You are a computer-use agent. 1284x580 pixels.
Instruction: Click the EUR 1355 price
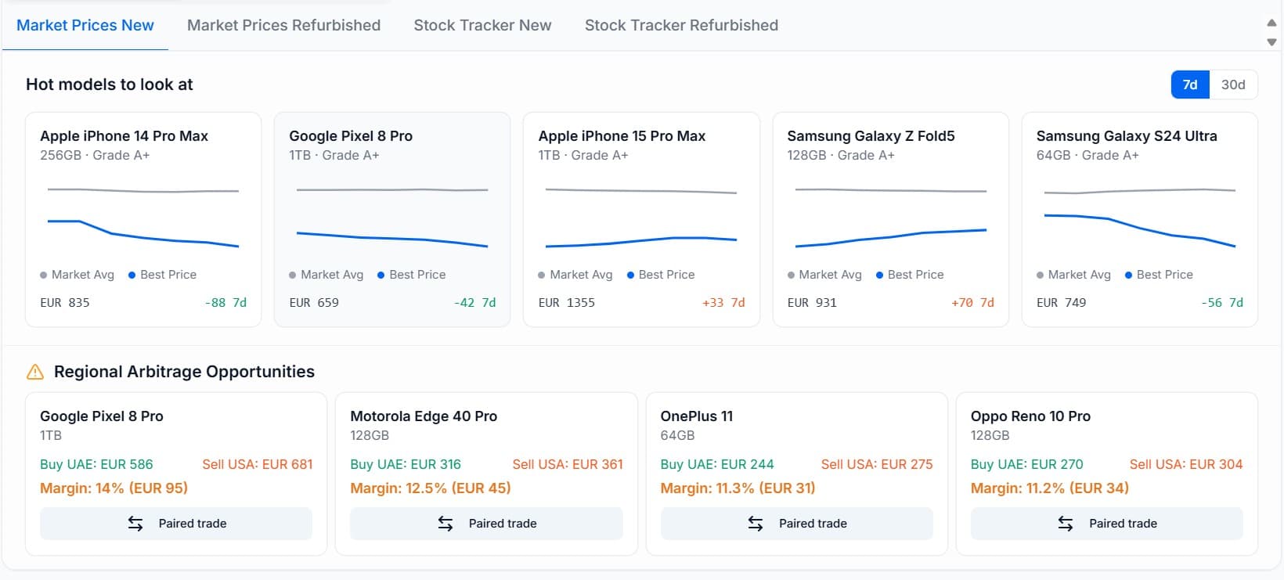tap(567, 303)
